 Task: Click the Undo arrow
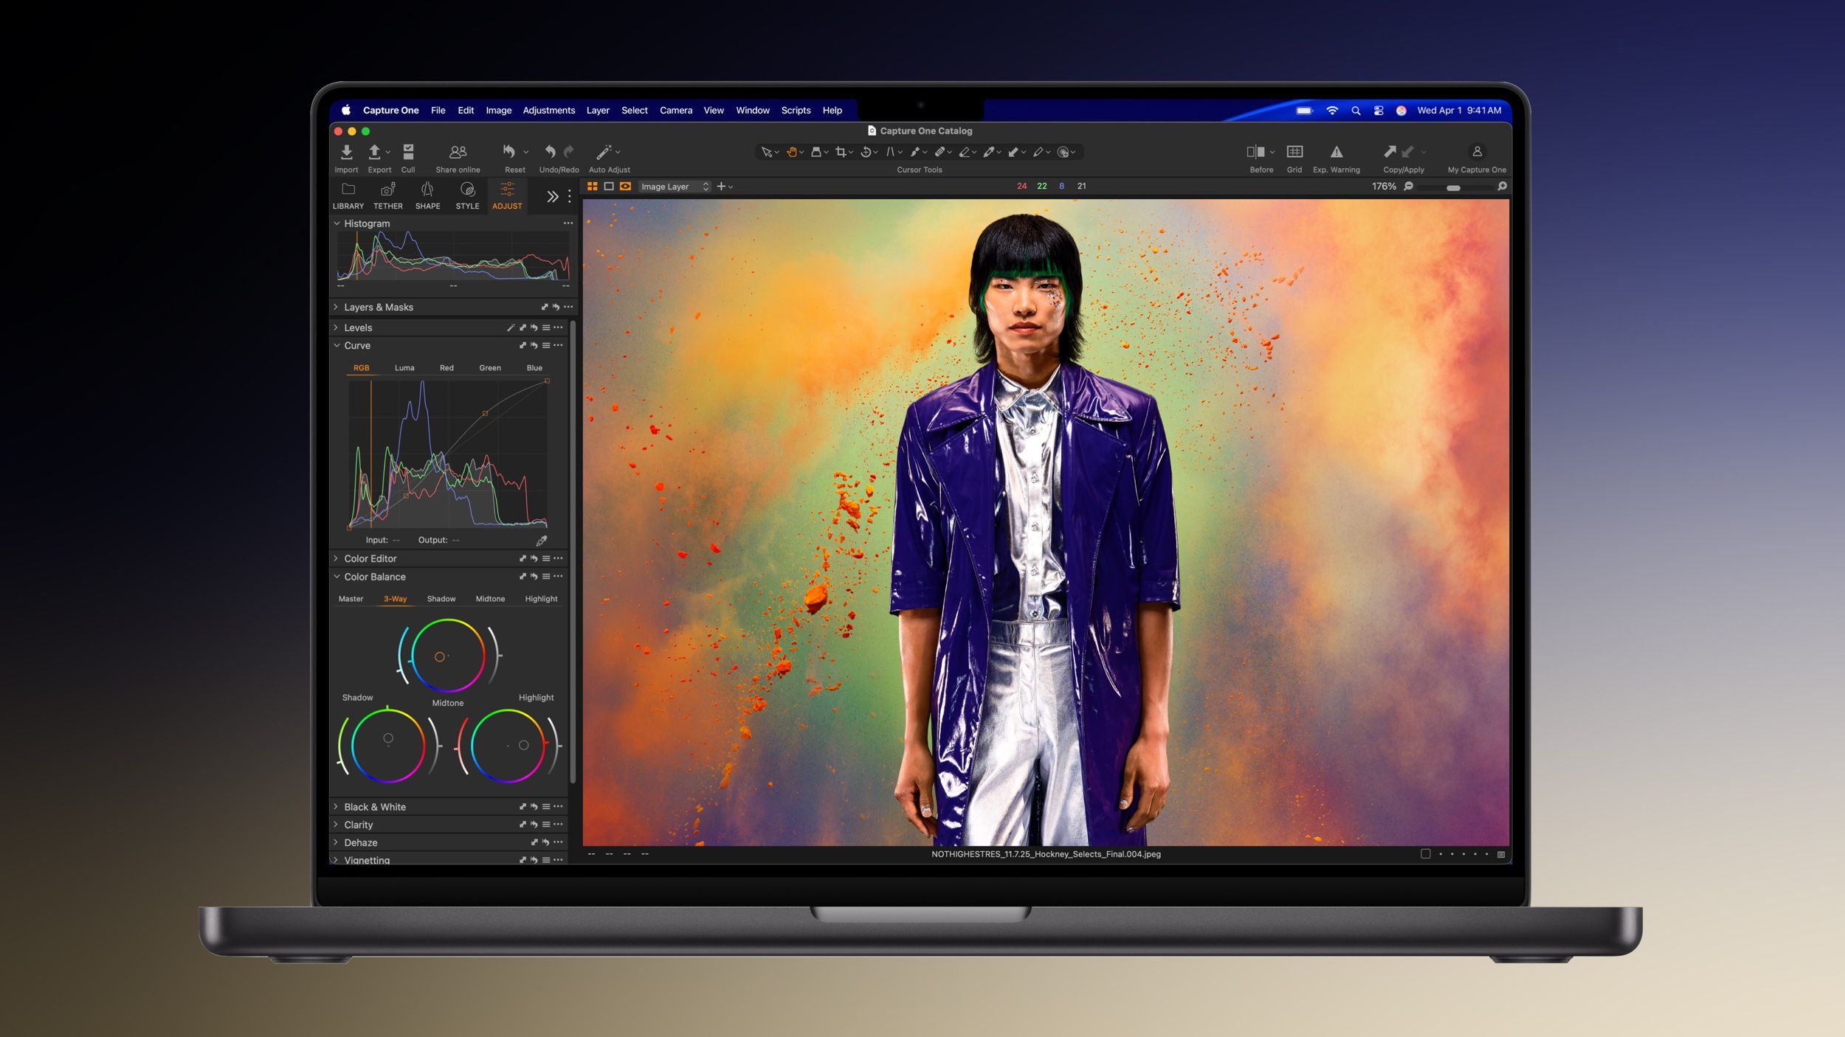550,152
